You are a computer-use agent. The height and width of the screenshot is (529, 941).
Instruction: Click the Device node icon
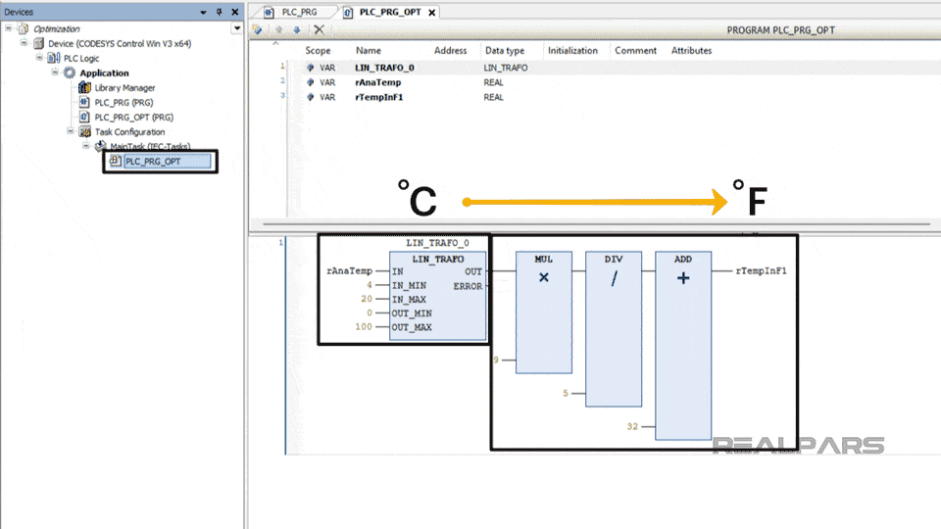click(x=38, y=43)
